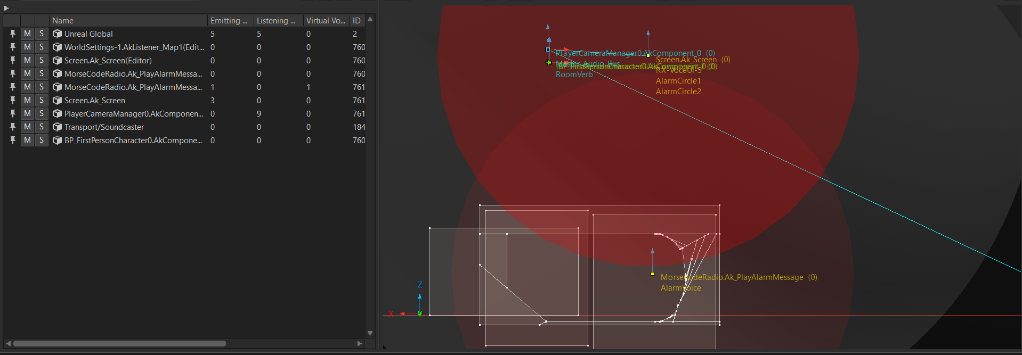
Task: Pin the Transport/Soundcaster row
Action: tap(12, 127)
